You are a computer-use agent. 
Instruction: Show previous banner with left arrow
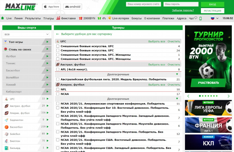tap(188, 96)
